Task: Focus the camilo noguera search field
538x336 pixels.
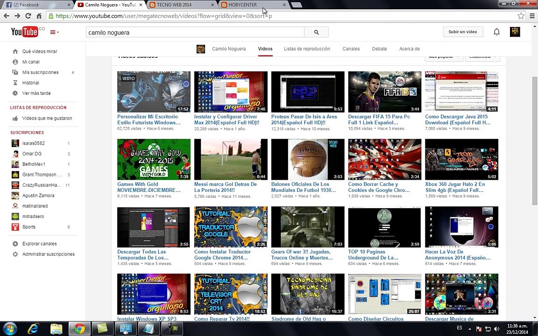Action: point(195,32)
